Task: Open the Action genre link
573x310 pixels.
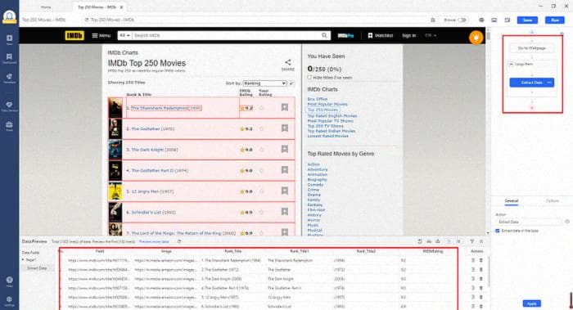Action: pos(314,164)
